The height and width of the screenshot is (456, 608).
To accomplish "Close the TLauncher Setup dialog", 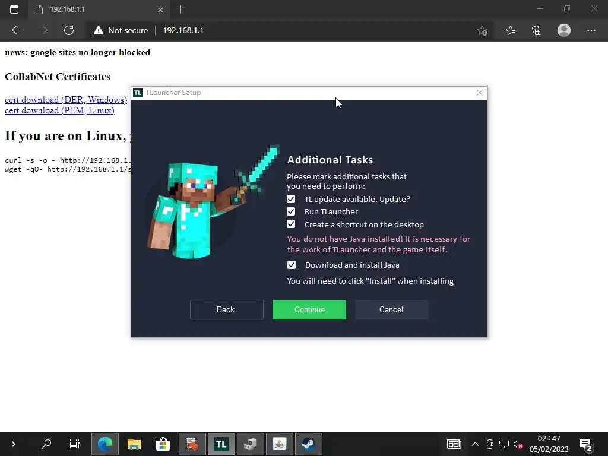I will [480, 93].
